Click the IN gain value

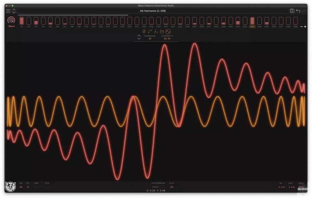(282, 187)
